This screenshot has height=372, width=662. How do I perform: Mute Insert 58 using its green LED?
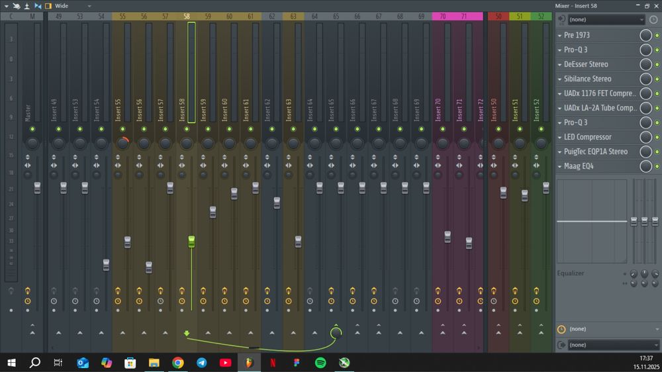point(187,129)
